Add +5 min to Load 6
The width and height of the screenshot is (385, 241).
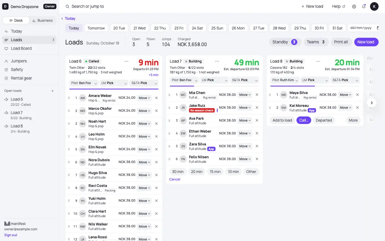point(153,75)
